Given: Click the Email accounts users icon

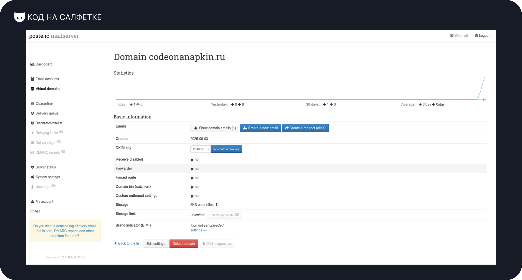Looking at the screenshot, I should pos(32,79).
